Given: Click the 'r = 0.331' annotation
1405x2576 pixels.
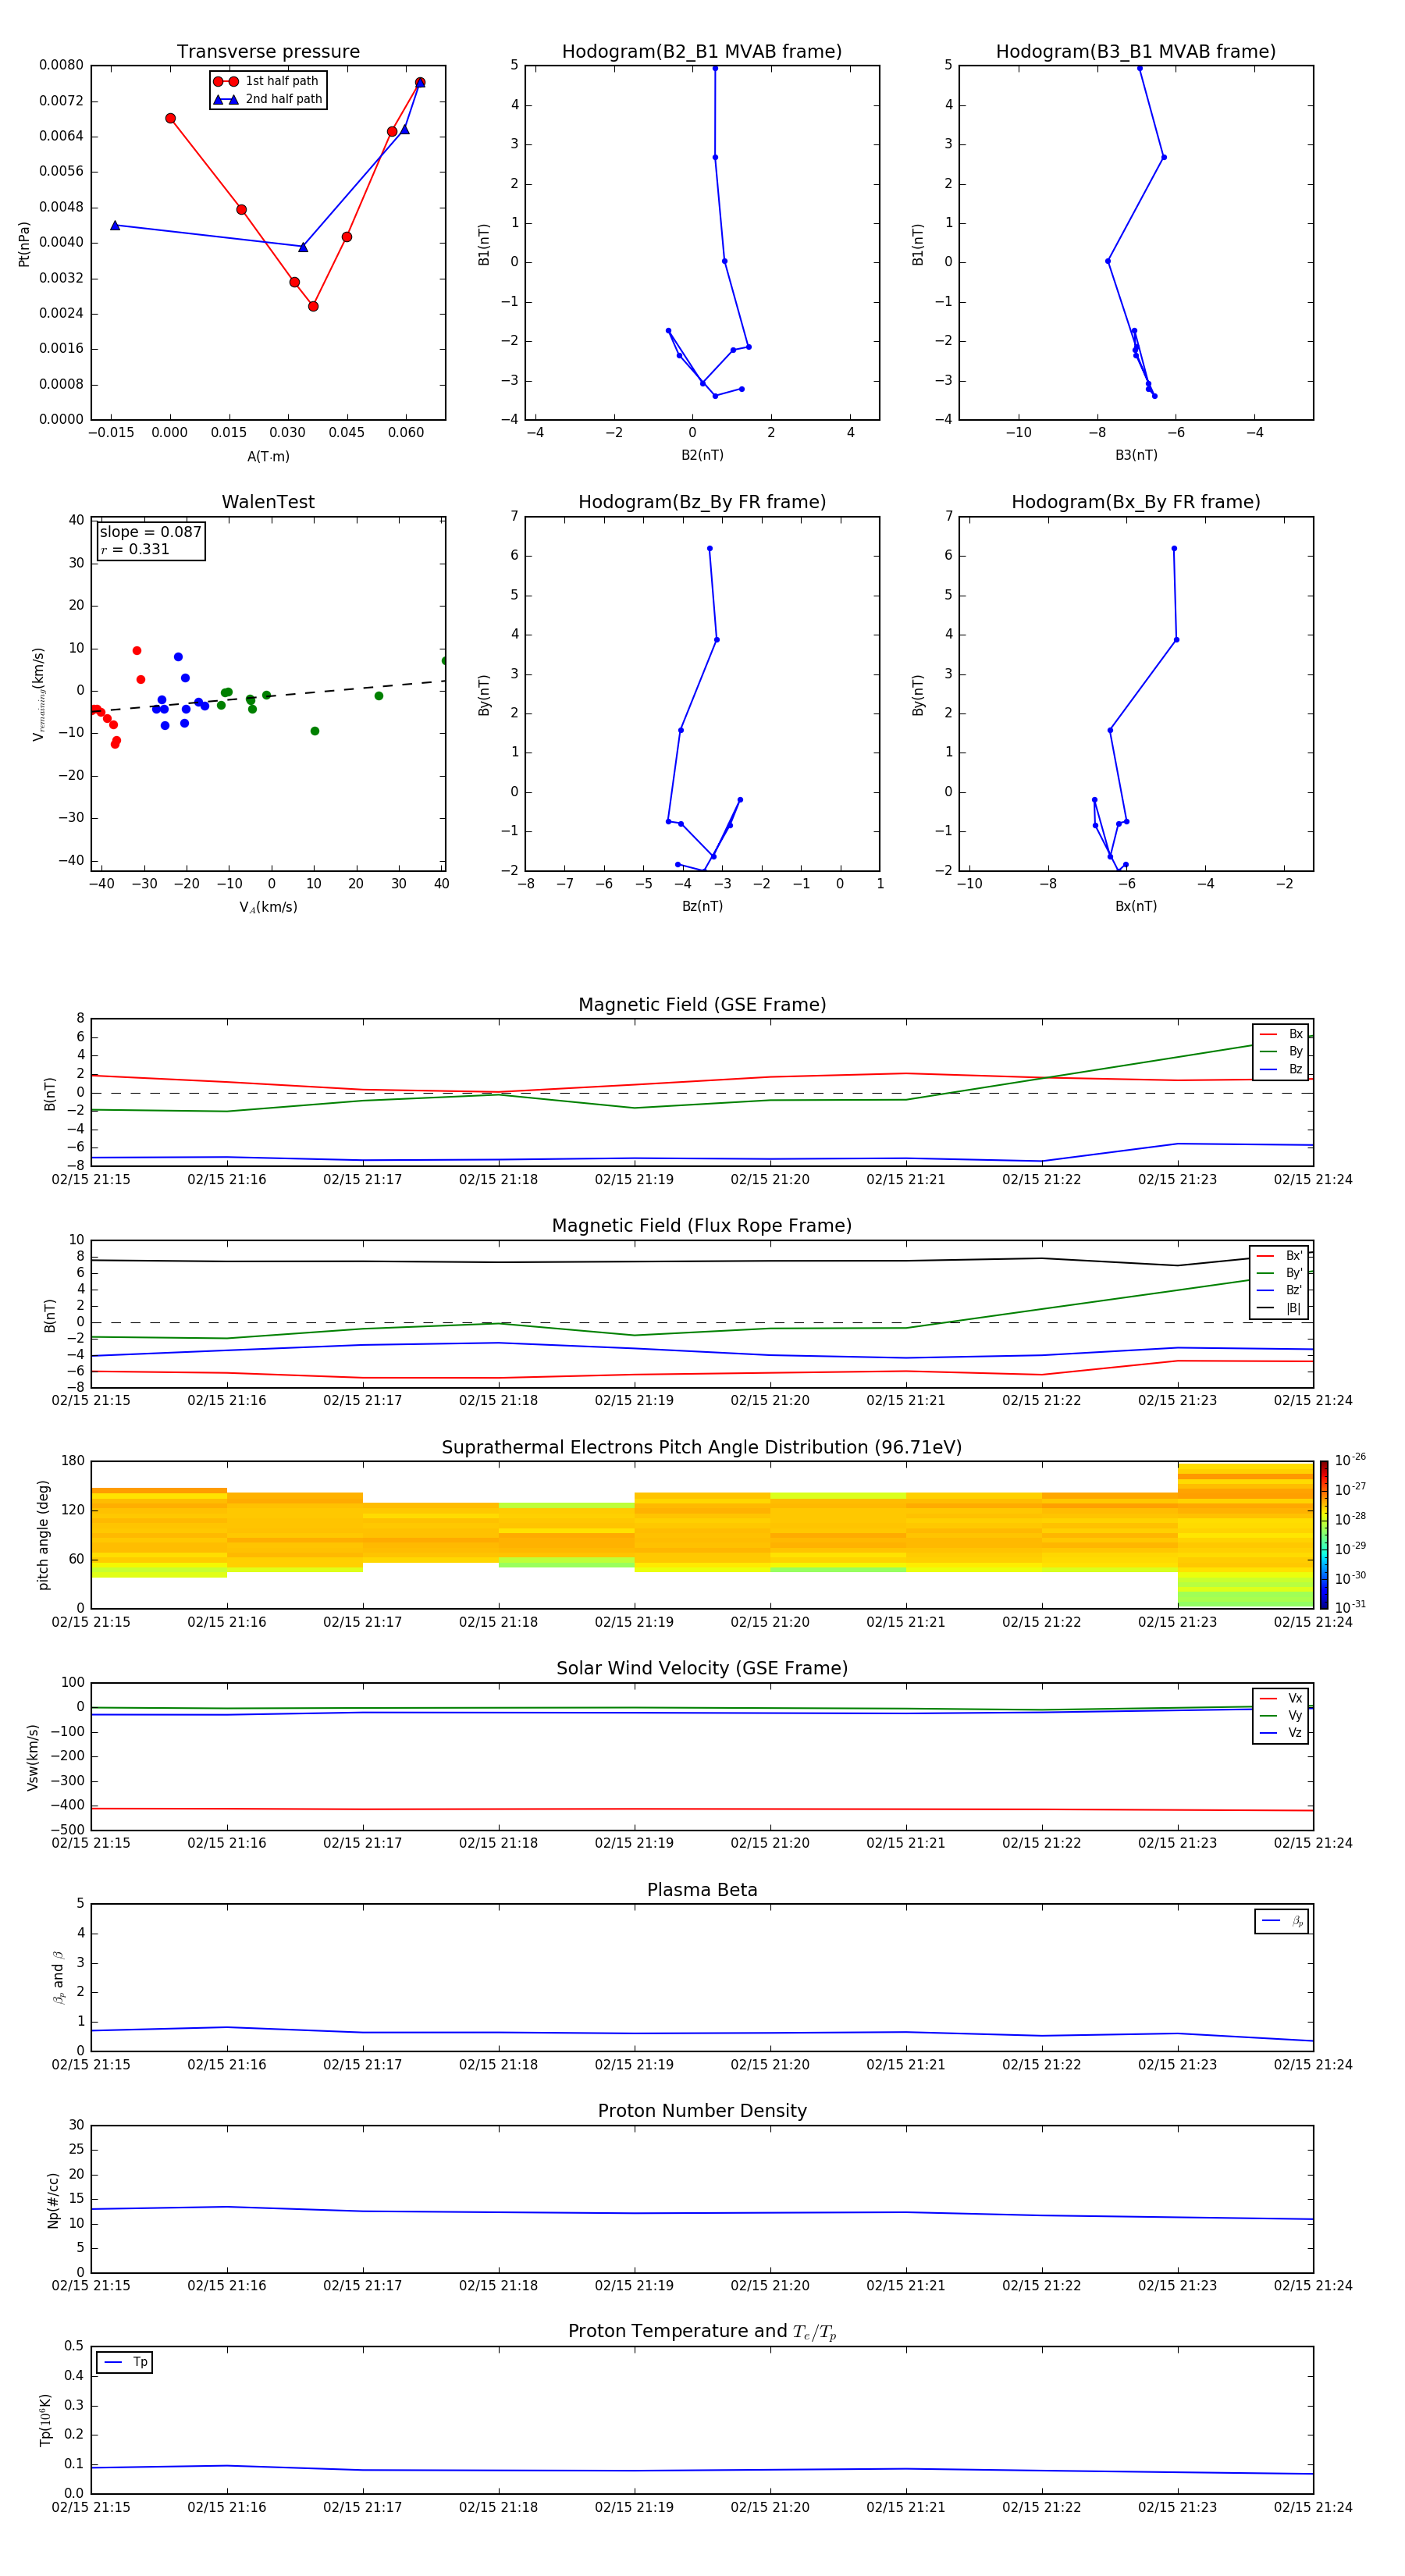Looking at the screenshot, I should pos(135,549).
